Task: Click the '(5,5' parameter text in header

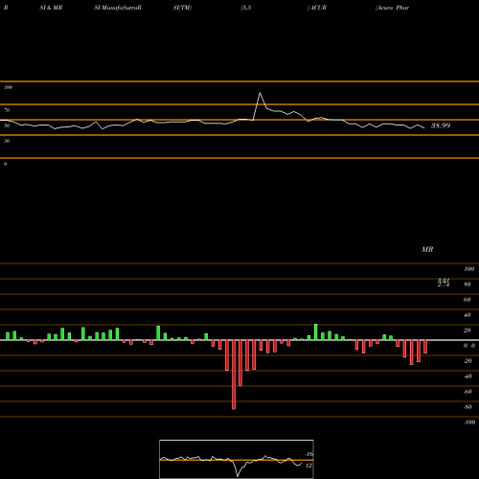Action: pyautogui.click(x=246, y=8)
